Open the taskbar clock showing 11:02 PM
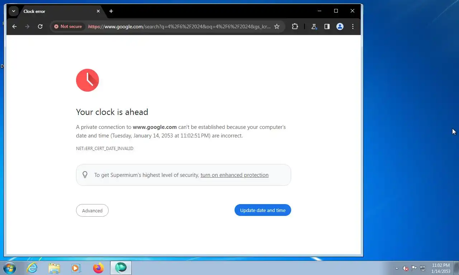This screenshot has height=275, width=459. click(441, 268)
